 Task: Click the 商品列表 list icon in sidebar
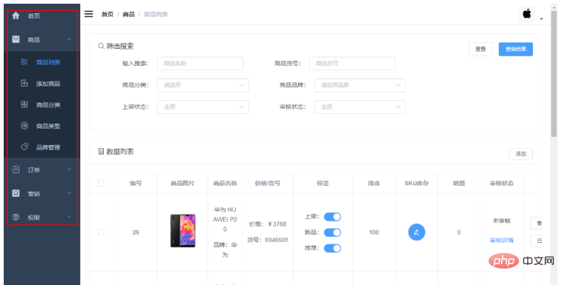[x=24, y=62]
